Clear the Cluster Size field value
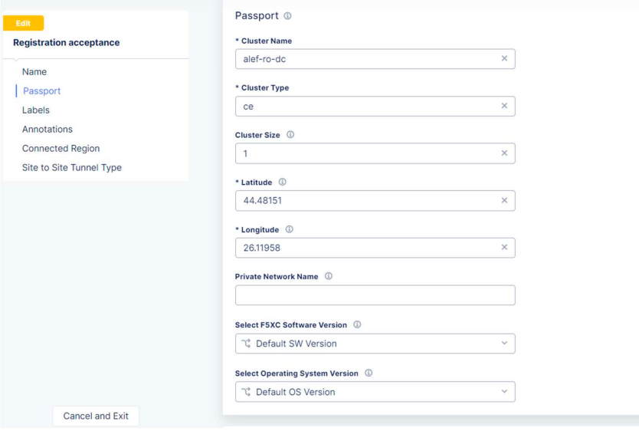The image size is (639, 431). (x=504, y=153)
